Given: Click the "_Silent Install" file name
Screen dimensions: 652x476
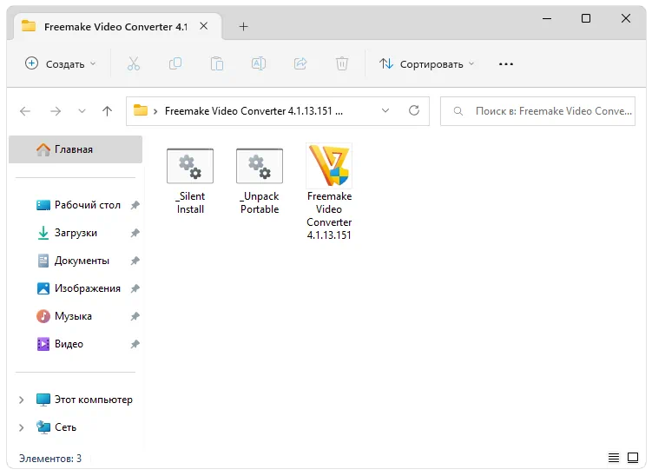Looking at the screenshot, I should pos(190,202).
